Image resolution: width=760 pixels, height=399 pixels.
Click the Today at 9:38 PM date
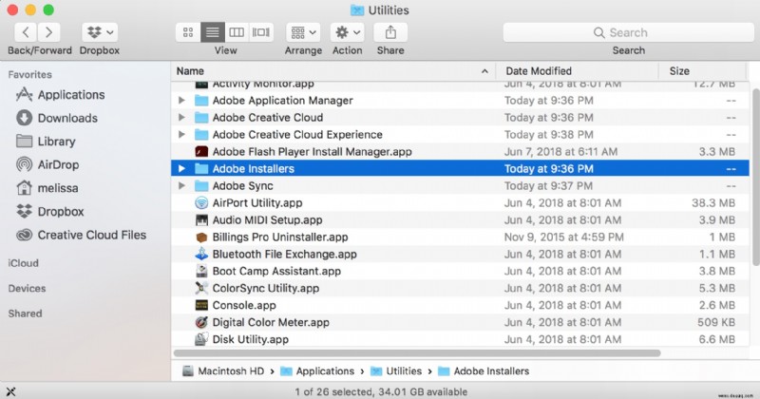tap(549, 134)
